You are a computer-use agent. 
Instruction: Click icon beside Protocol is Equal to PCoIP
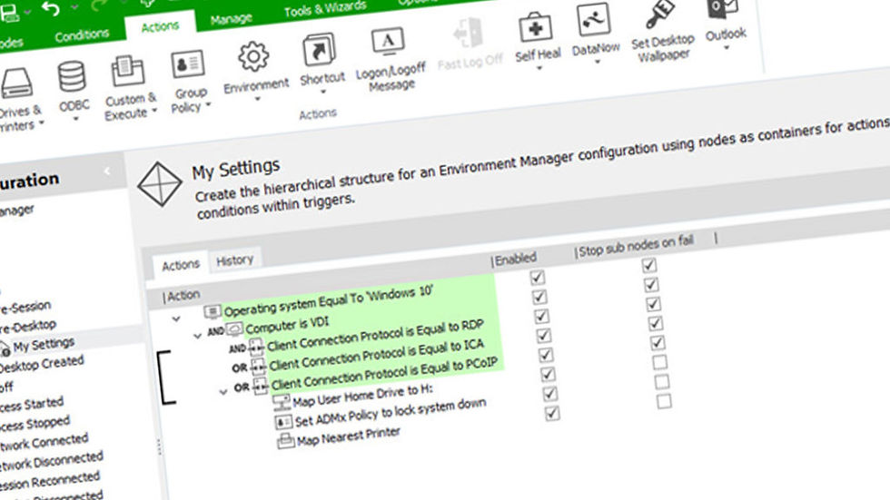pyautogui.click(x=261, y=386)
